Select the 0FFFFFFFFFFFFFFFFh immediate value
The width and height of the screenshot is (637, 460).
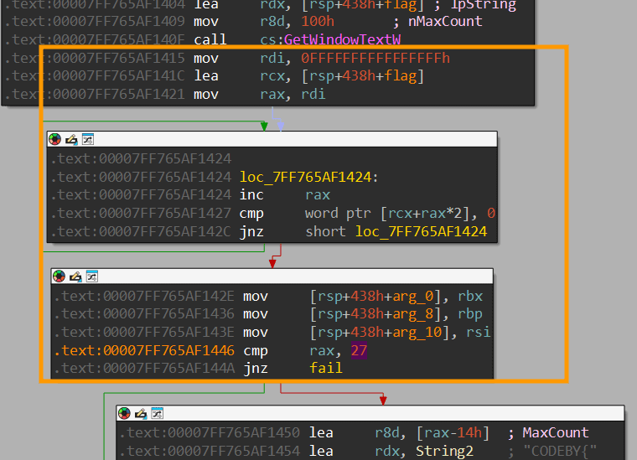point(377,58)
